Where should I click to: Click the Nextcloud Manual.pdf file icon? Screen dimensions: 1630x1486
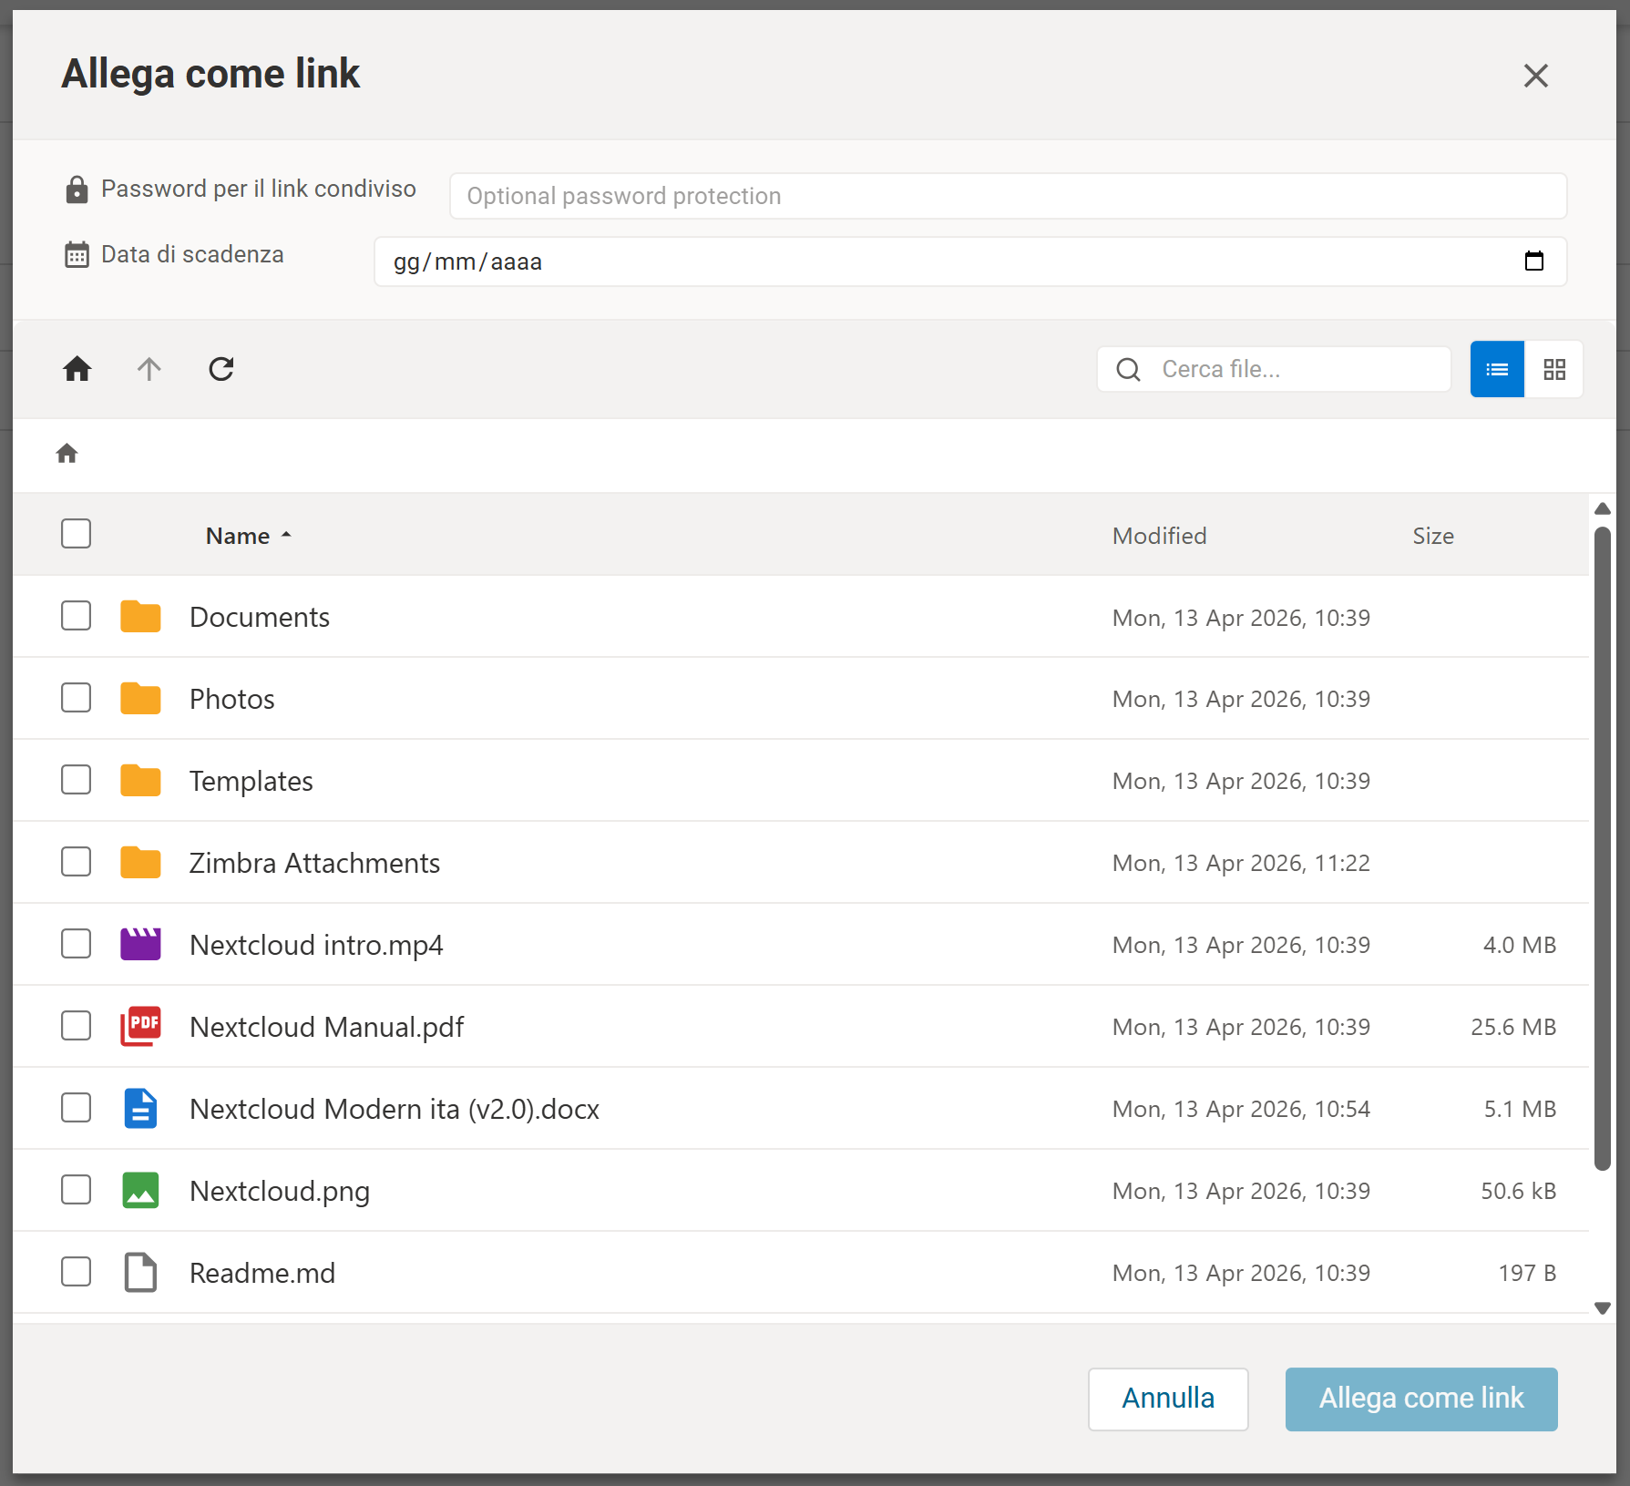[x=140, y=1027]
